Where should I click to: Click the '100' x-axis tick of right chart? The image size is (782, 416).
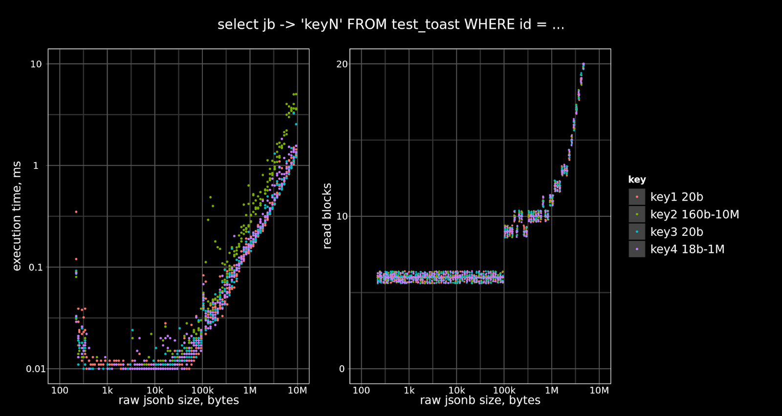(361, 391)
